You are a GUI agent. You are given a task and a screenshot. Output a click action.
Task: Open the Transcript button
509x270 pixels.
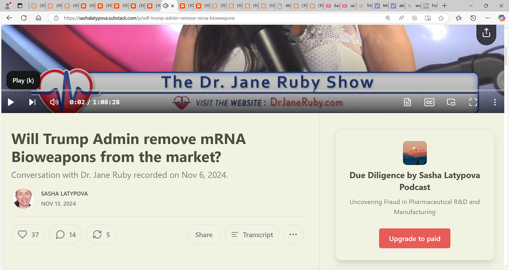(252, 234)
